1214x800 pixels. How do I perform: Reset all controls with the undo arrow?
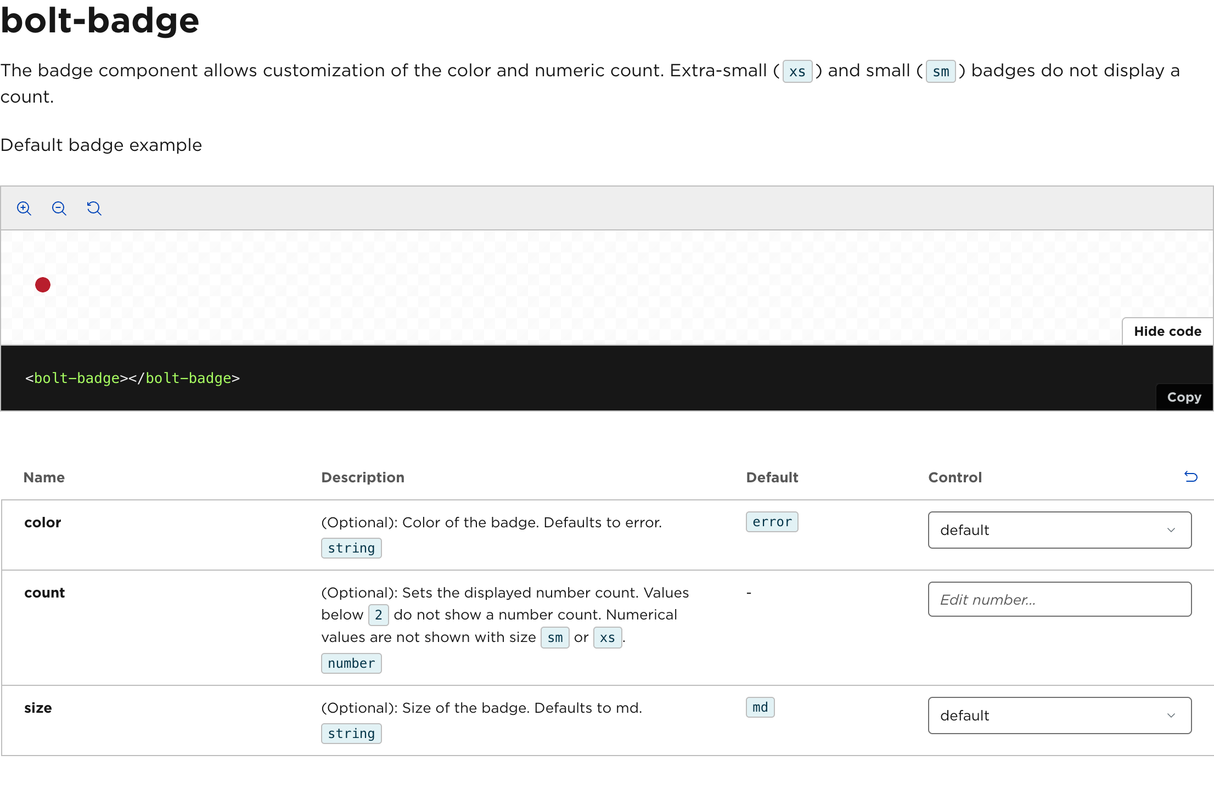coord(1191,477)
